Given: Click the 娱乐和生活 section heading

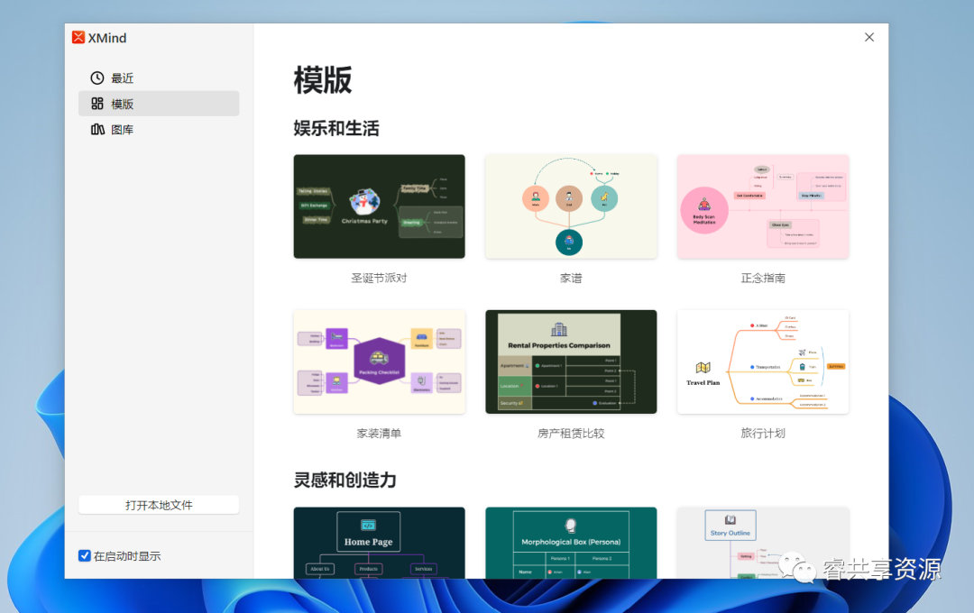Looking at the screenshot, I should point(336,128).
